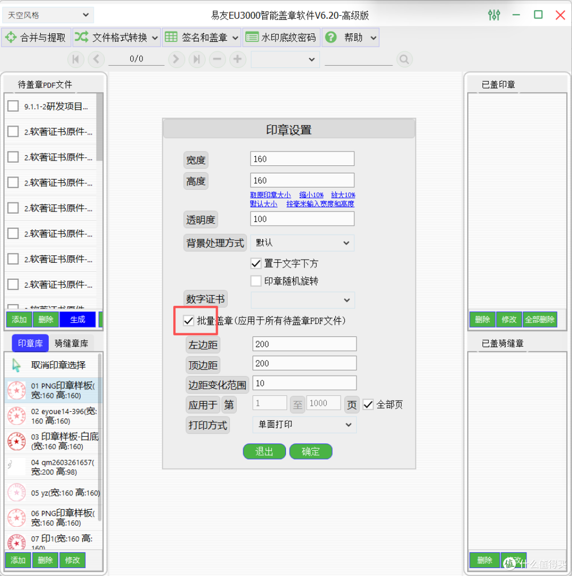This screenshot has height=576, width=572.
Task: Click the 宽度 input field
Action: [x=302, y=158]
